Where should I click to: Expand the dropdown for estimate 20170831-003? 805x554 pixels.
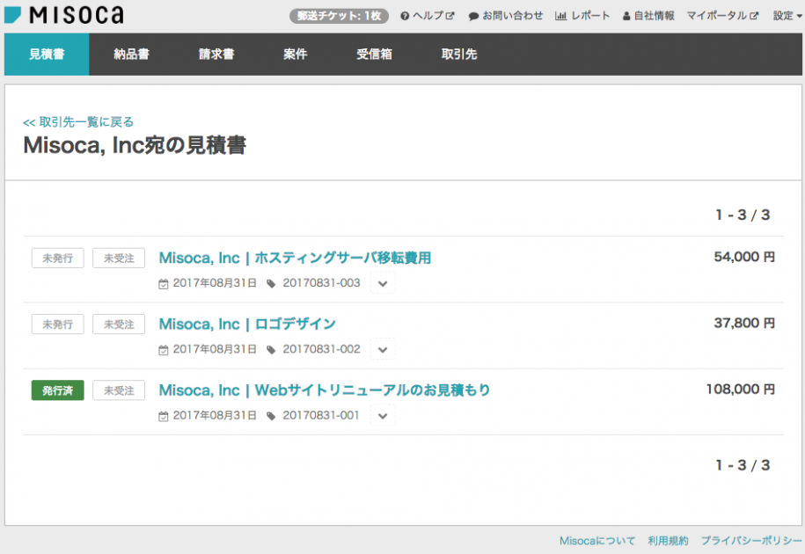coord(383,283)
